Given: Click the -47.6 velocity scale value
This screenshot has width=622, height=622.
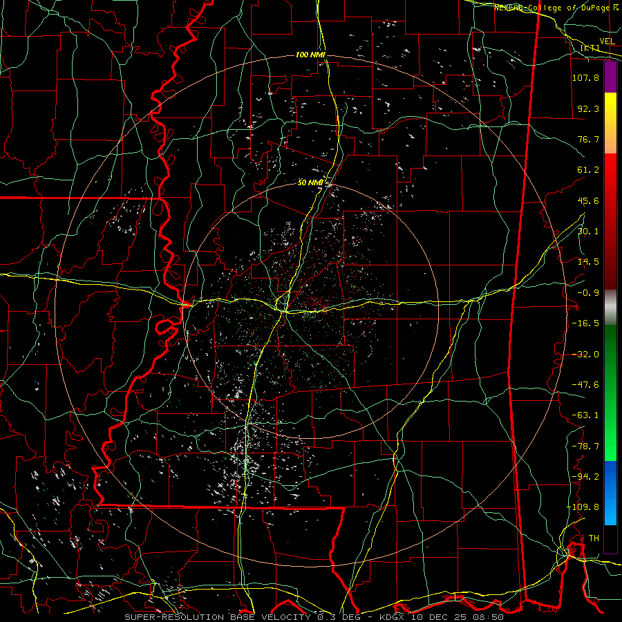Looking at the screenshot, I should tap(585, 385).
